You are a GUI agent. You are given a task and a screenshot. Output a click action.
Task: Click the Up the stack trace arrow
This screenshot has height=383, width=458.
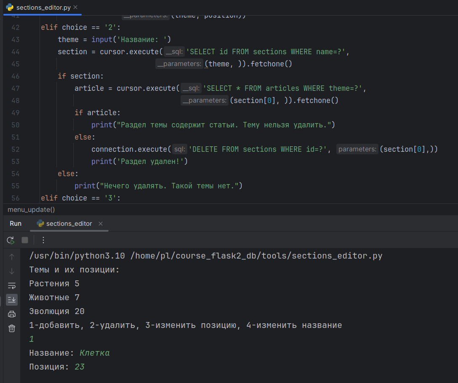click(x=12, y=257)
